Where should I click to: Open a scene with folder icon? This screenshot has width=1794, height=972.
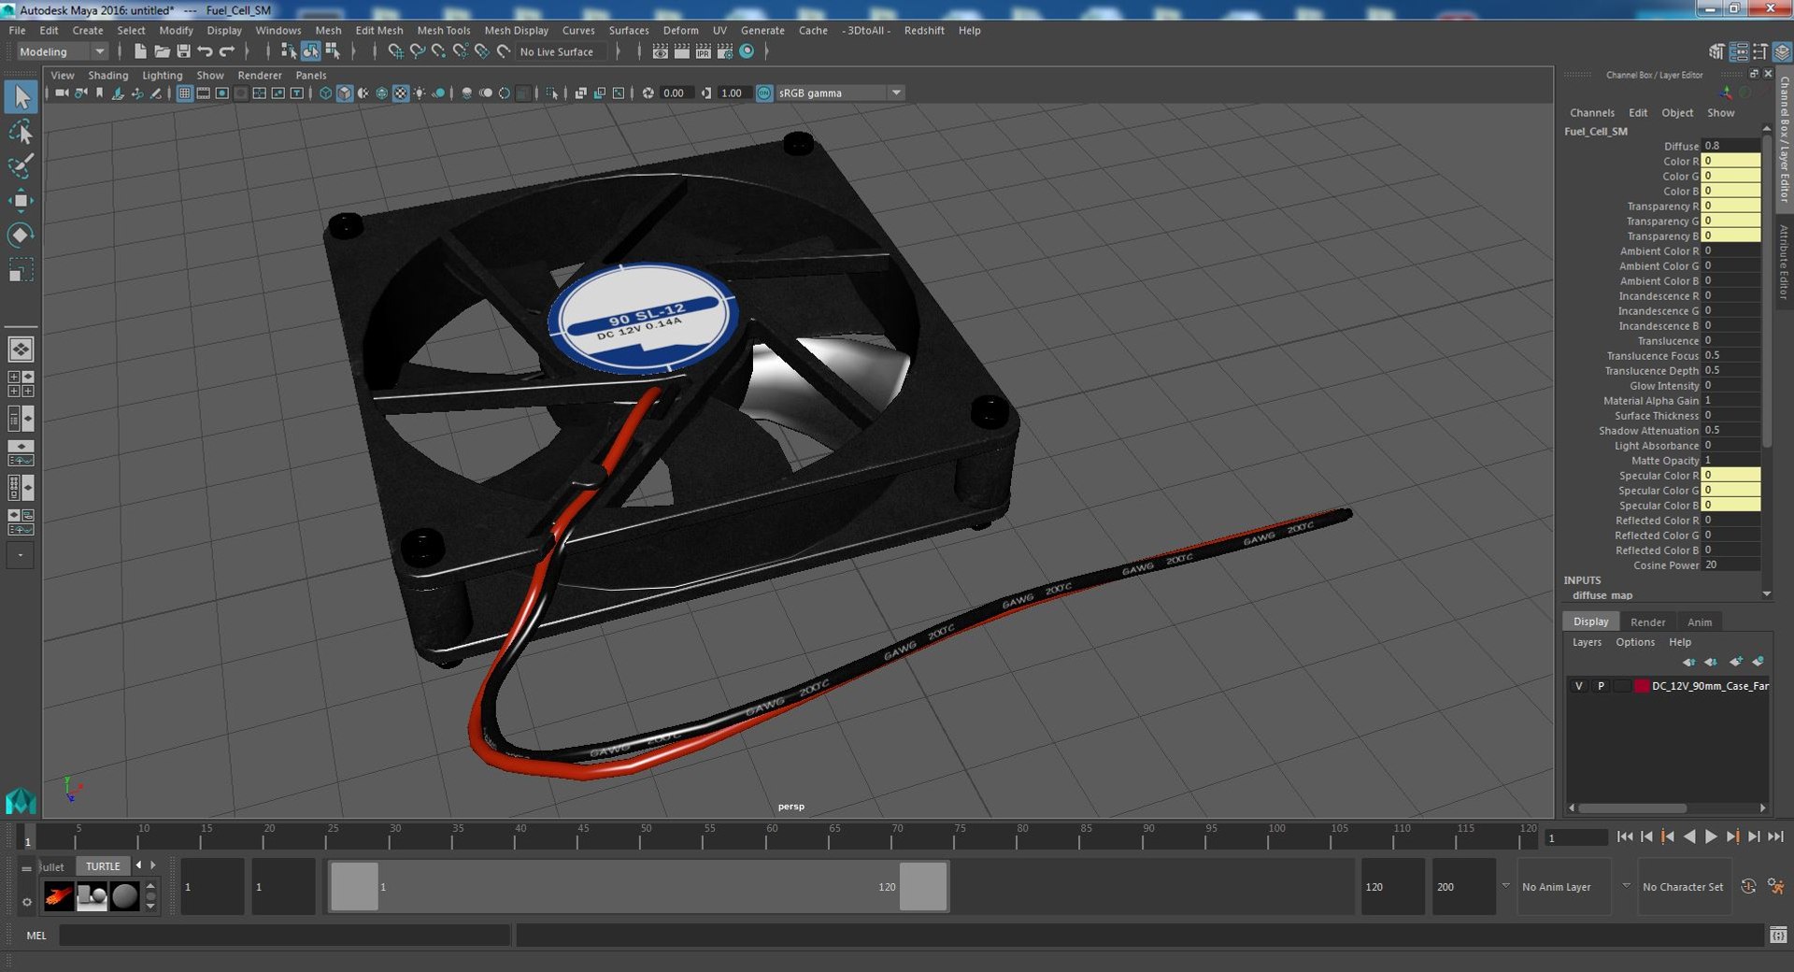click(162, 51)
